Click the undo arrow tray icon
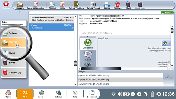The image size is (176, 99). [146, 94]
